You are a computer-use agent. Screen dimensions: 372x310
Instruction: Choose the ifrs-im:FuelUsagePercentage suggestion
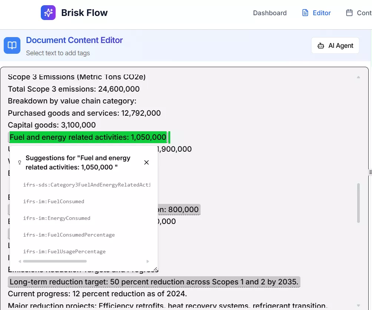(x=65, y=251)
